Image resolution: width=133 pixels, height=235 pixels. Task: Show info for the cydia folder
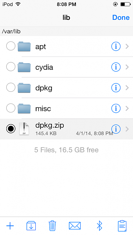pyautogui.click(x=116, y=67)
